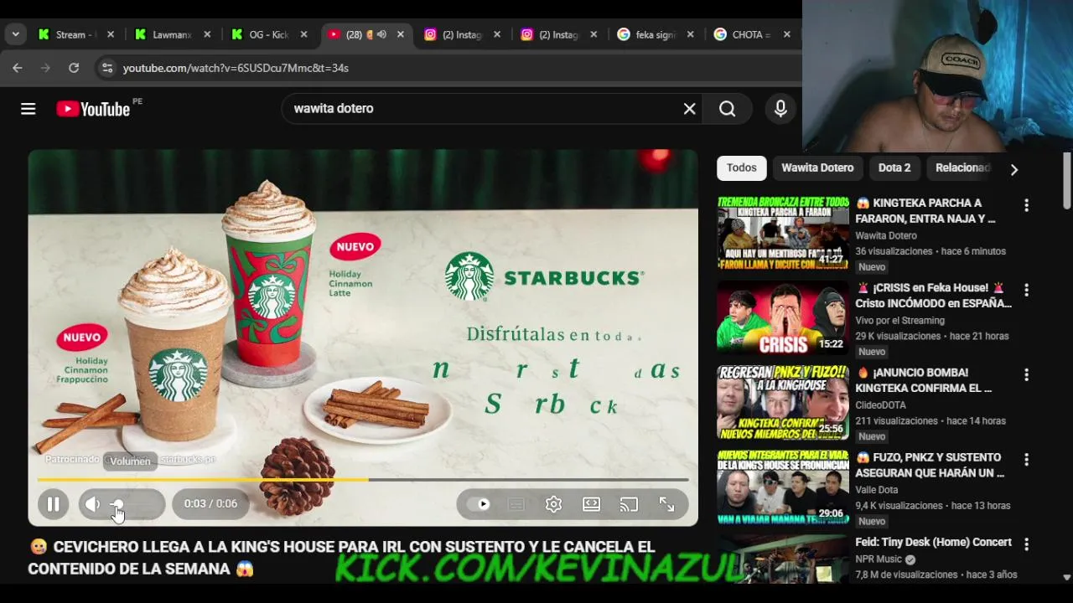Close the active YouTube tab

[x=401, y=34]
